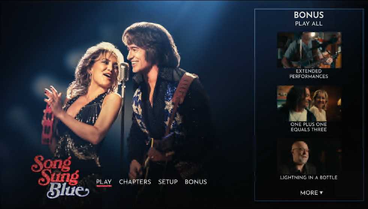Click the down triangle beside MORE
This screenshot has width=368, height=209.
tap(321, 192)
